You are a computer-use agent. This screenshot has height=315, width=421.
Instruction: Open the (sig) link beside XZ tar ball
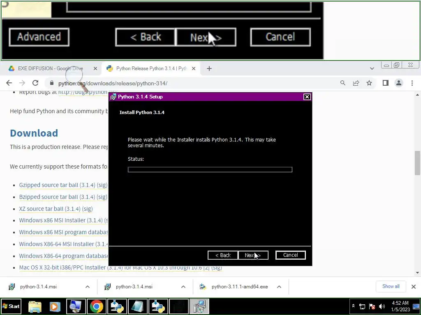tap(87, 209)
